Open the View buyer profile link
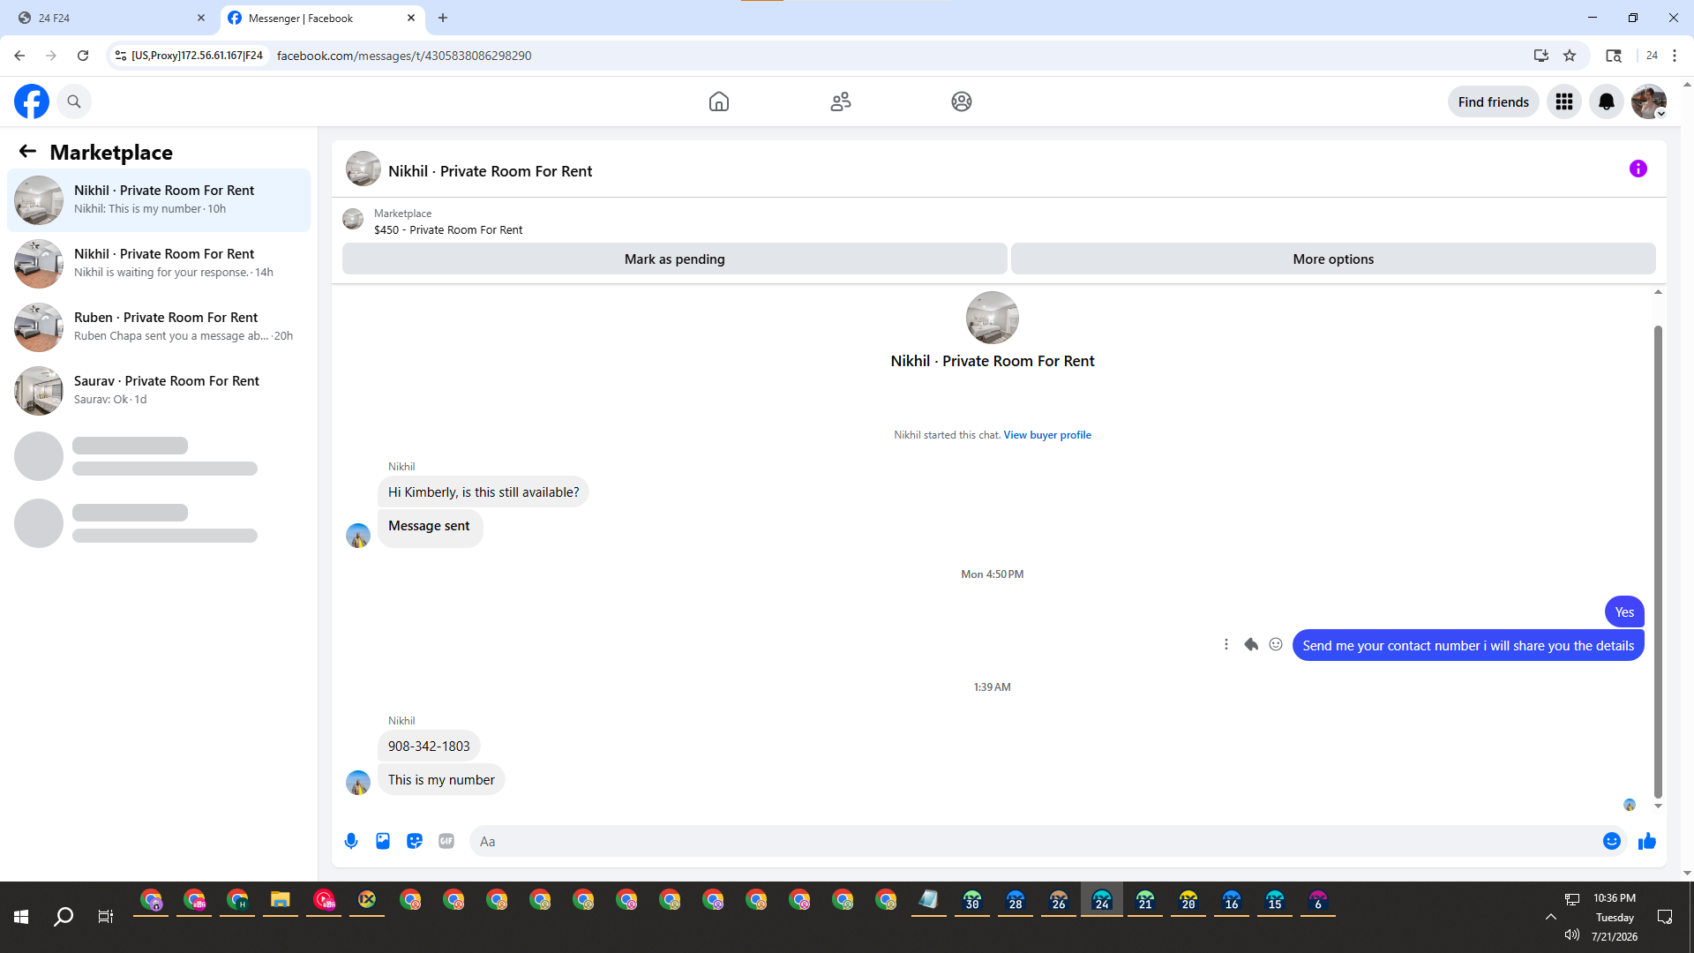Screen dimensions: 1694x953 pyautogui.click(x=1047, y=435)
